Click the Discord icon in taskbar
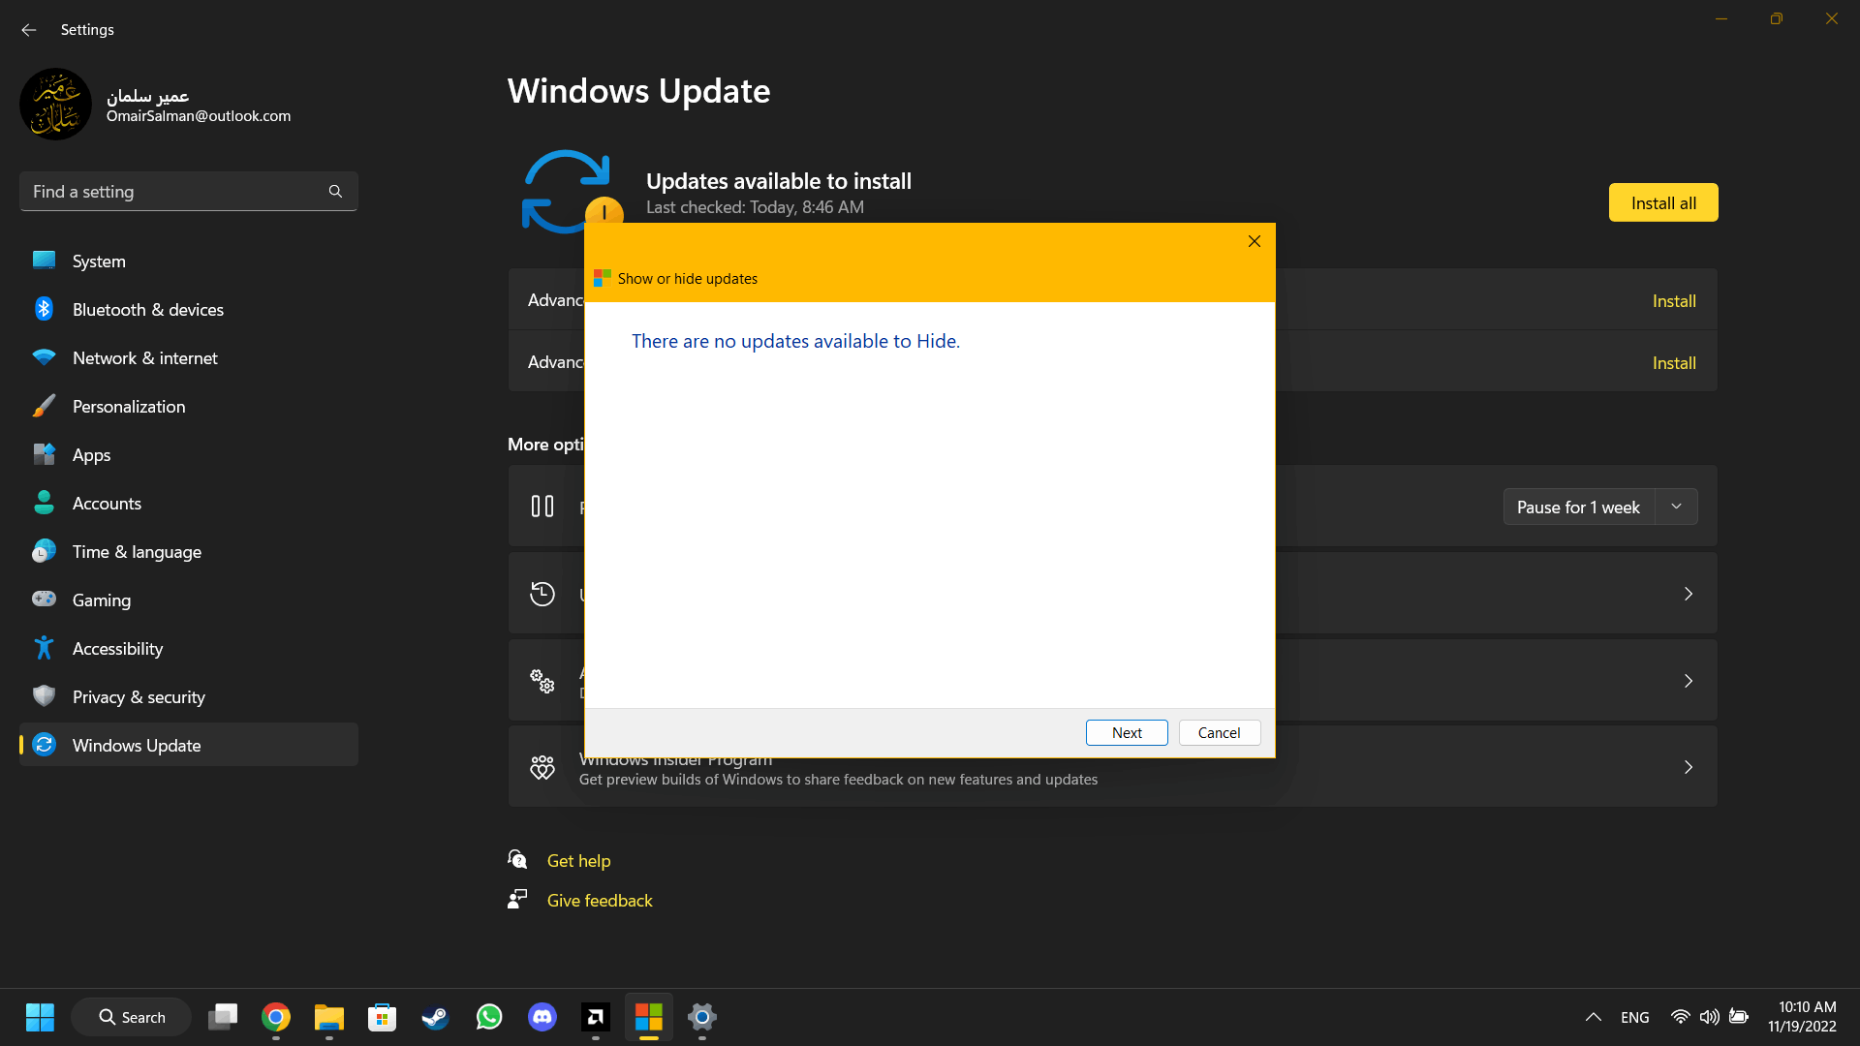Viewport: 1860px width, 1046px height. [x=542, y=1017]
